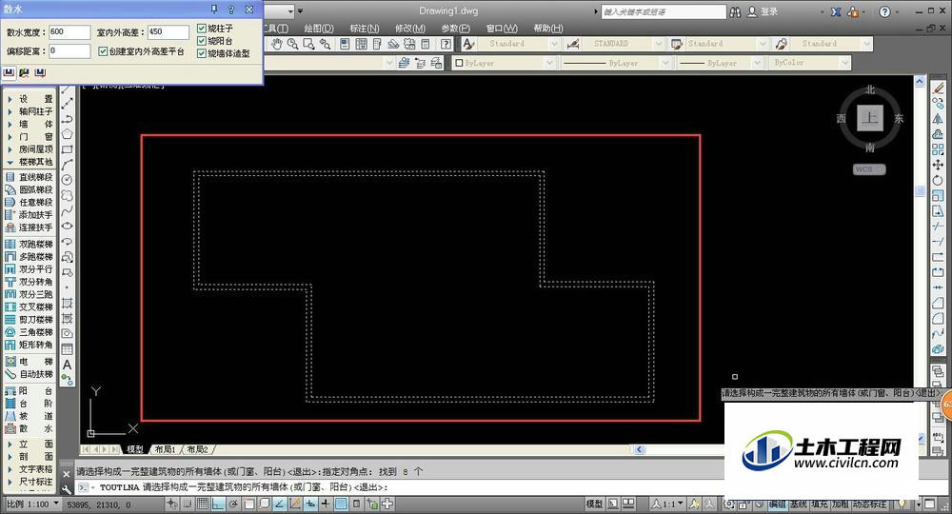Open the ByLayer color control swatch dropdown
952x514 pixels.
tap(549, 63)
